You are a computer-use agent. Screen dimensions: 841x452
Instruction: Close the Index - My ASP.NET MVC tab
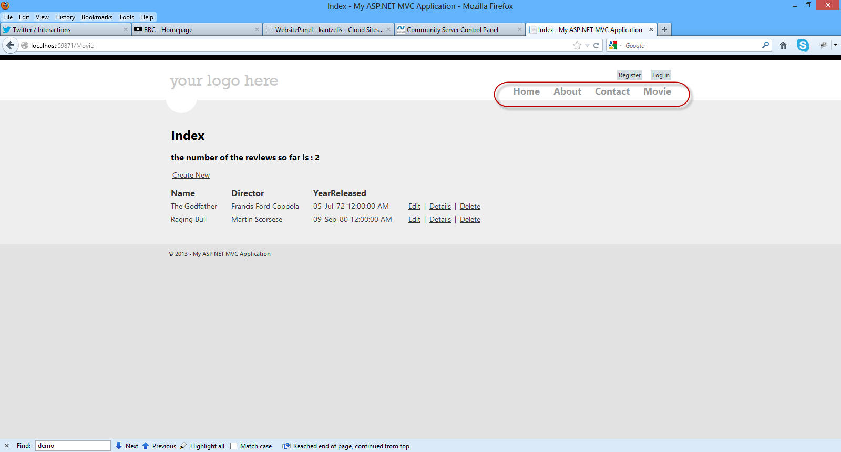pyautogui.click(x=651, y=29)
